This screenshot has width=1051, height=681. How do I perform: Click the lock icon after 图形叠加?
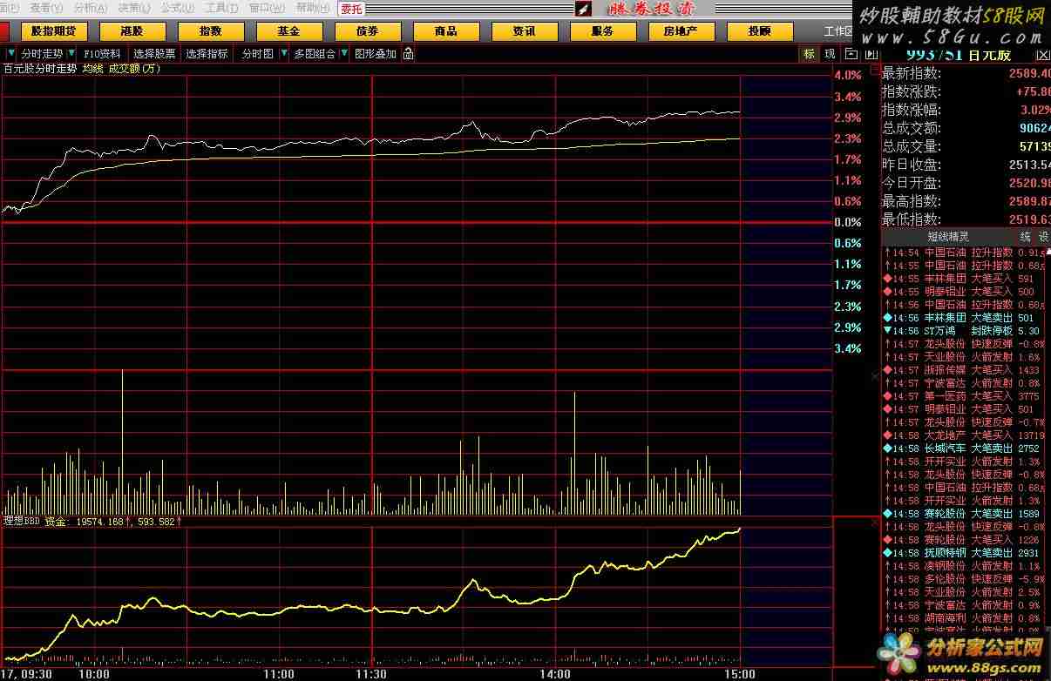pyautogui.click(x=408, y=53)
